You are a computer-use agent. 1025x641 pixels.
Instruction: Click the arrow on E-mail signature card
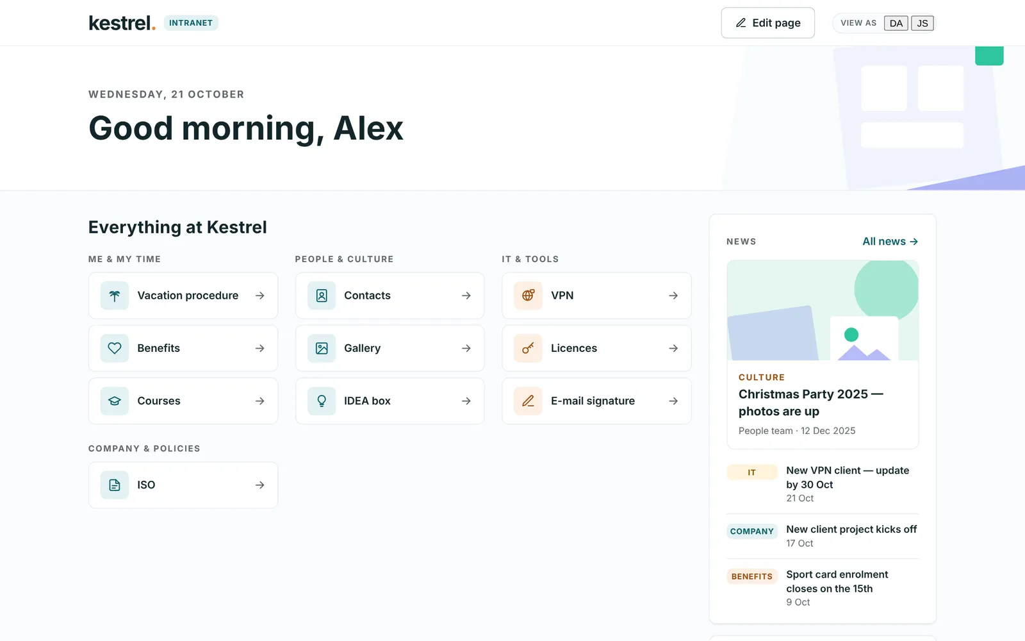(x=673, y=401)
